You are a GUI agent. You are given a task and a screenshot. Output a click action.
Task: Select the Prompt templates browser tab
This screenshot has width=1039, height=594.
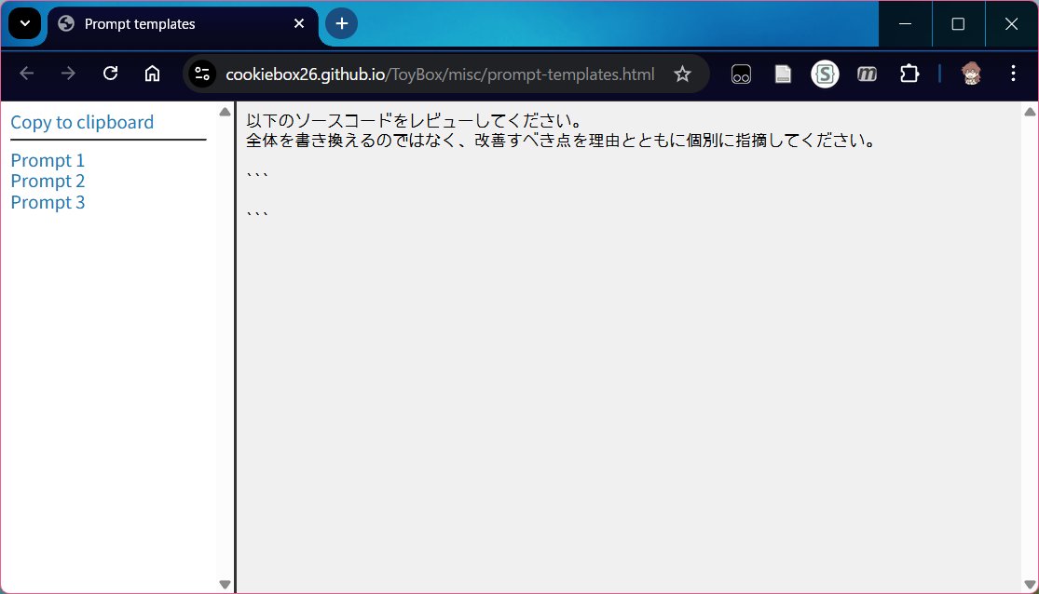[183, 24]
